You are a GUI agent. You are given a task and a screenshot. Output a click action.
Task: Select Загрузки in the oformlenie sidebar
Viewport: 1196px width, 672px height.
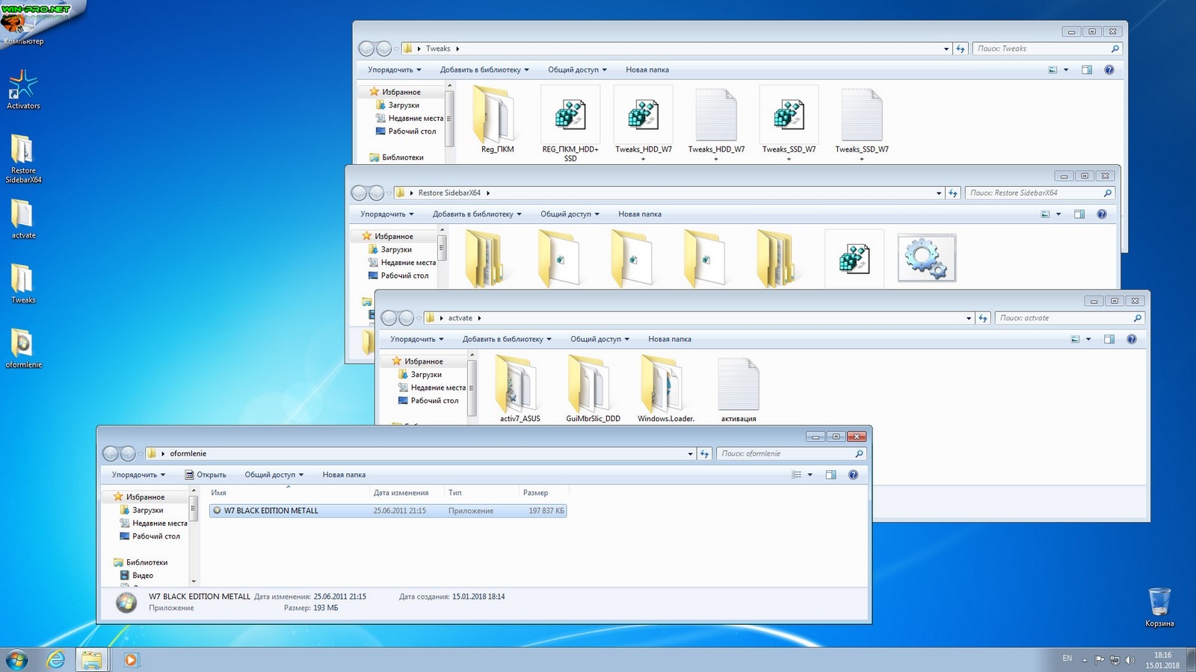(147, 510)
